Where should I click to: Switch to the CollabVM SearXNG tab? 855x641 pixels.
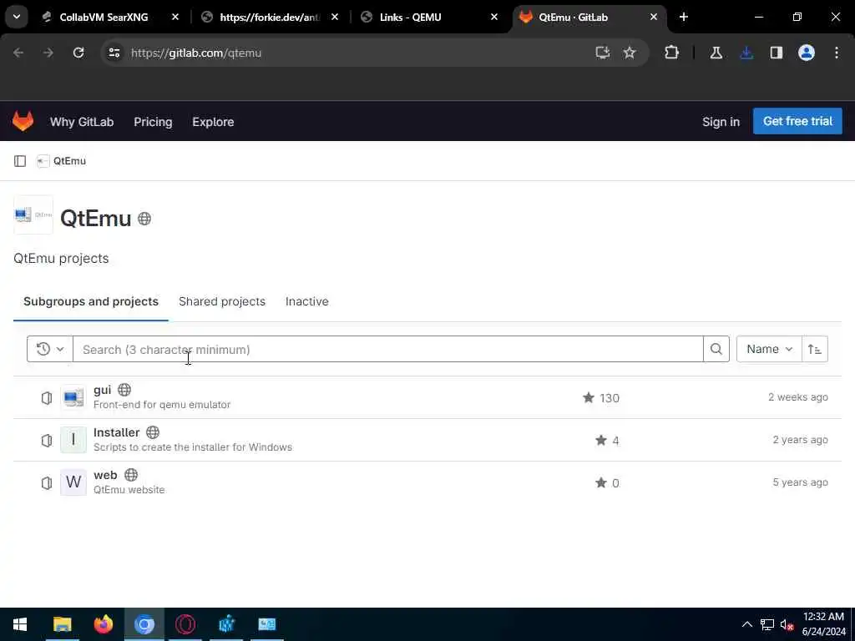pos(104,18)
